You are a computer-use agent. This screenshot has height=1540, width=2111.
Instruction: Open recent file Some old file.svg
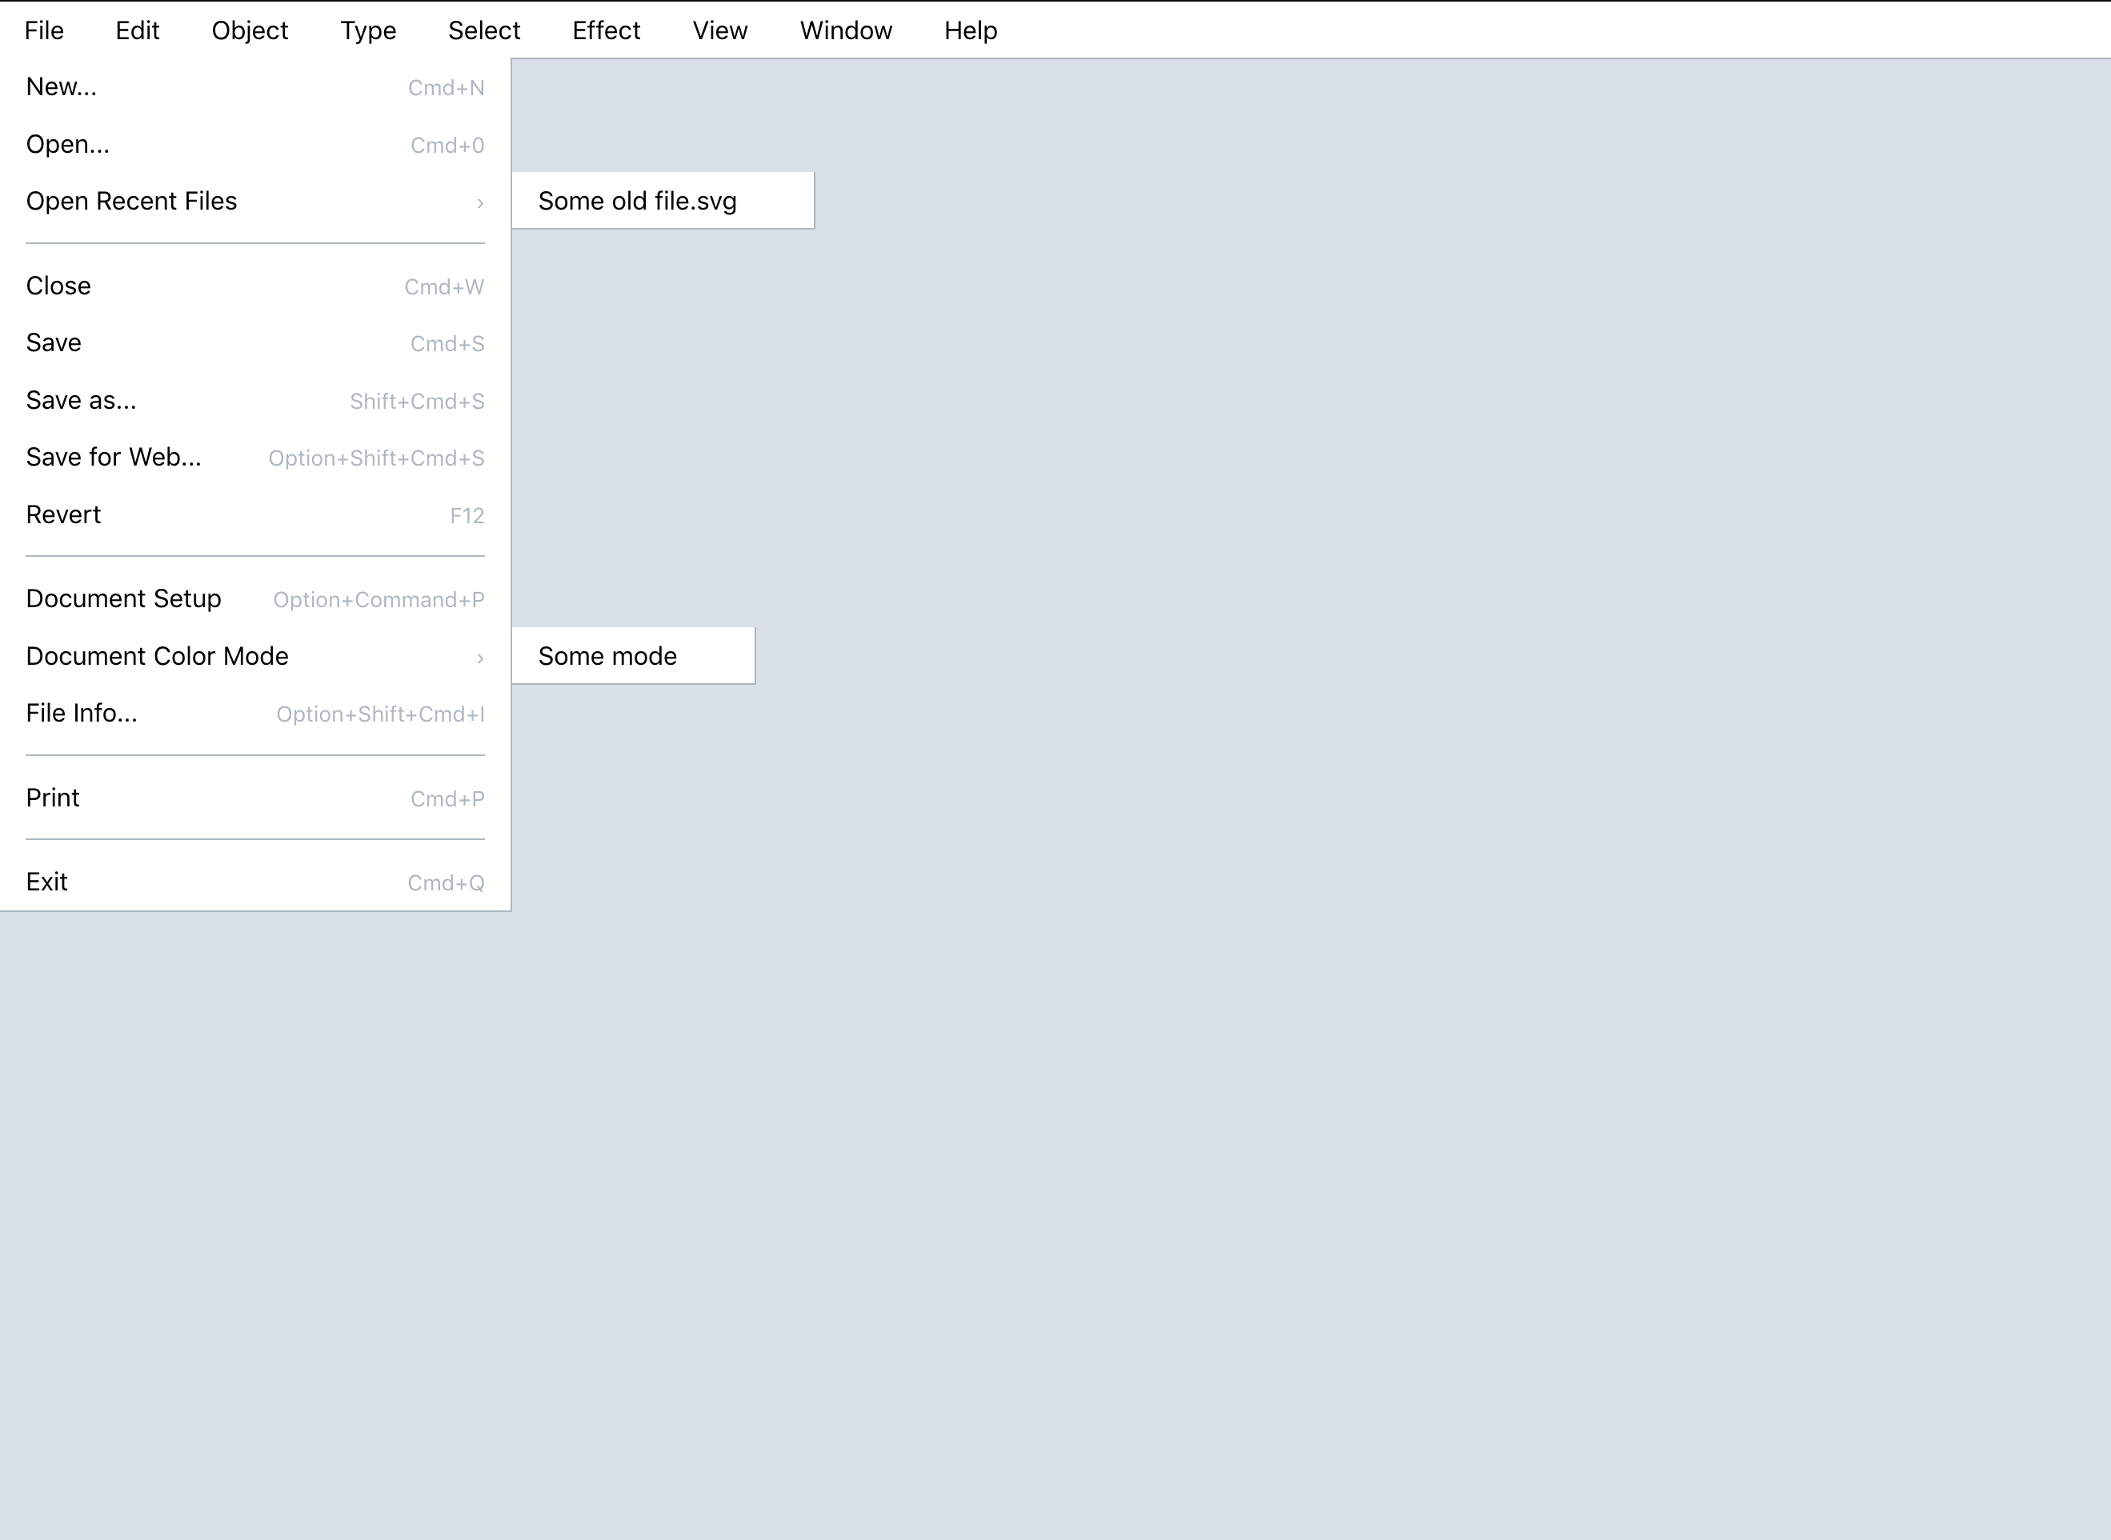coord(637,202)
